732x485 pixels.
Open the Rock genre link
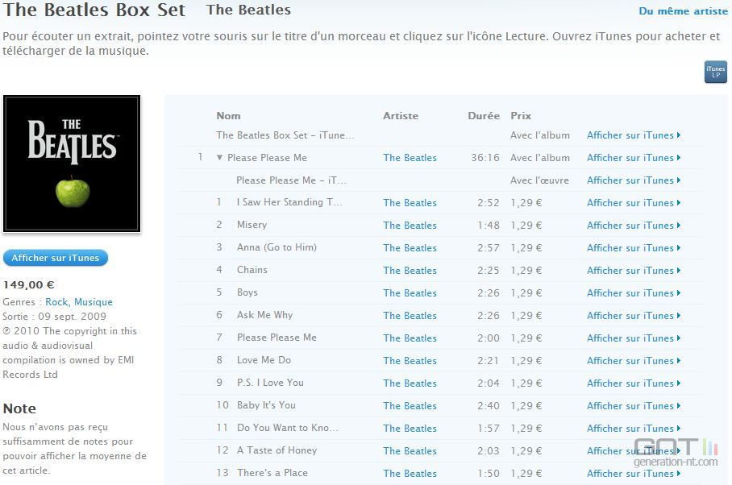pos(57,302)
